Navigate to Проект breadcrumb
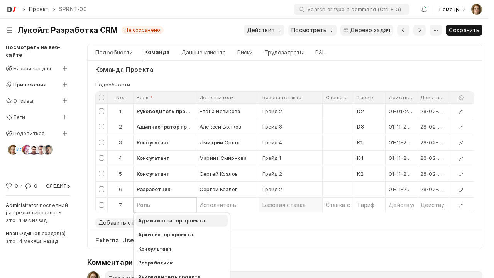The image size is (494, 278). [x=39, y=9]
